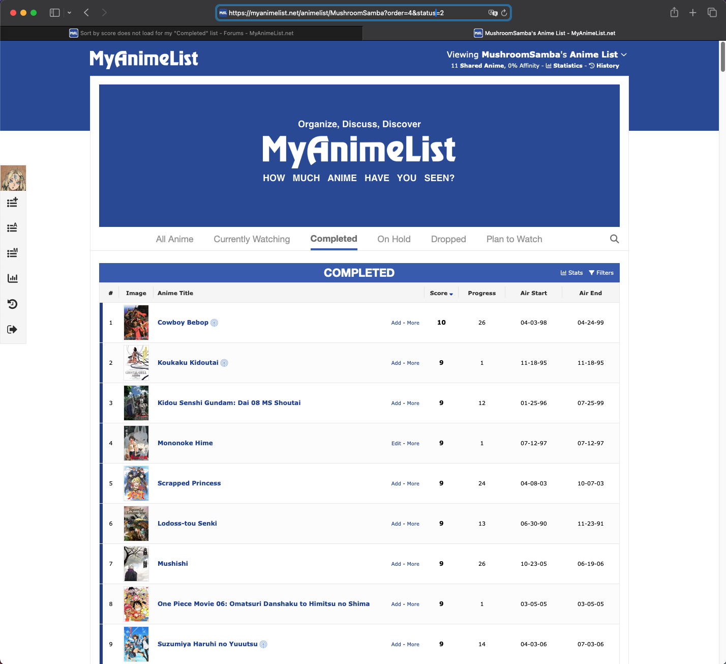Go forward in Safari

[104, 13]
